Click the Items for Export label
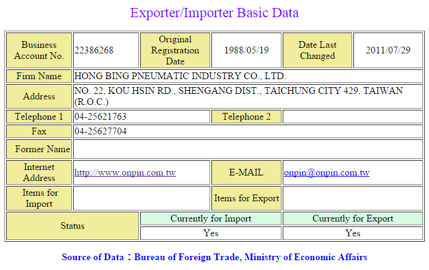The image size is (429, 270). coord(246,198)
